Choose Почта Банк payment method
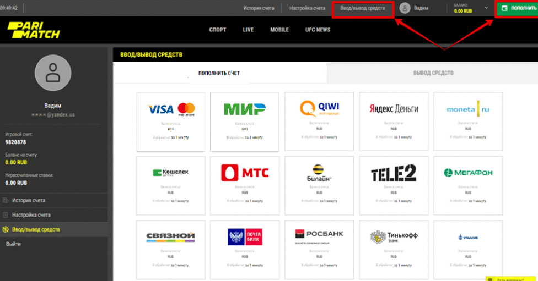538x281 pixels. click(245, 250)
